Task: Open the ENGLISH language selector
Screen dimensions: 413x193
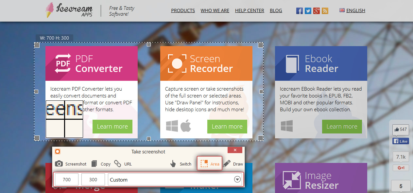Action: pos(352,10)
